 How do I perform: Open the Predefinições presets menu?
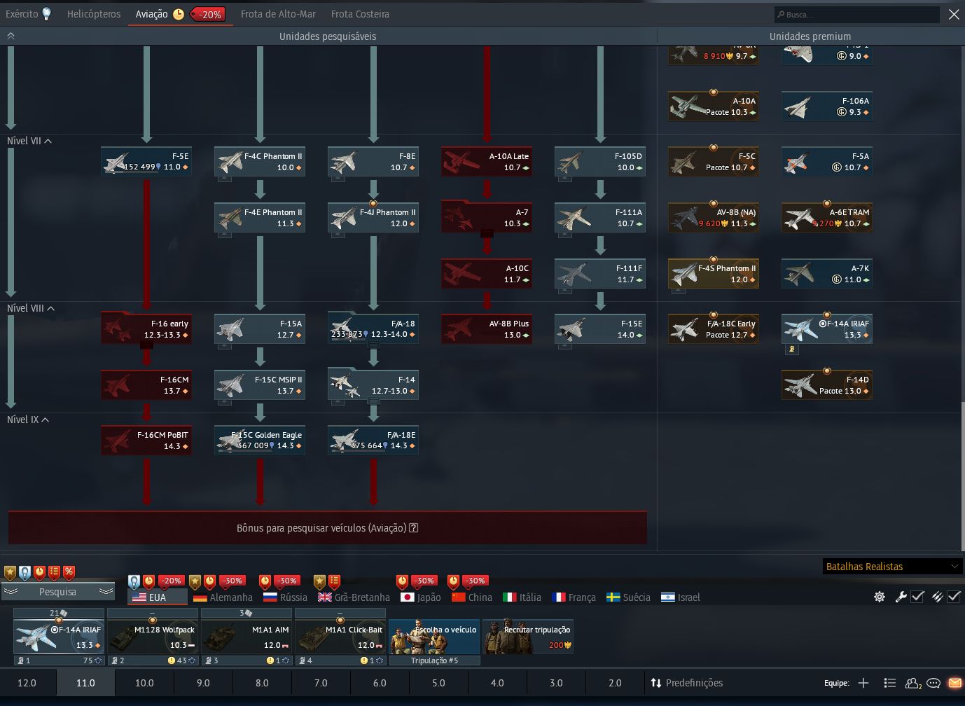(x=686, y=683)
